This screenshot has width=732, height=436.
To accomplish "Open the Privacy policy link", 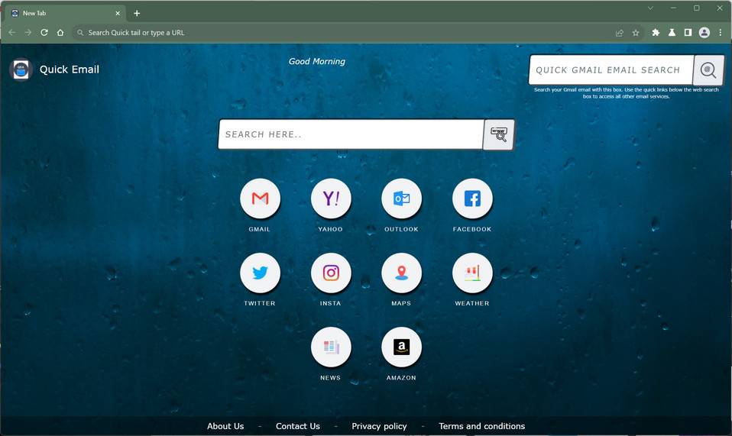I will (x=379, y=426).
